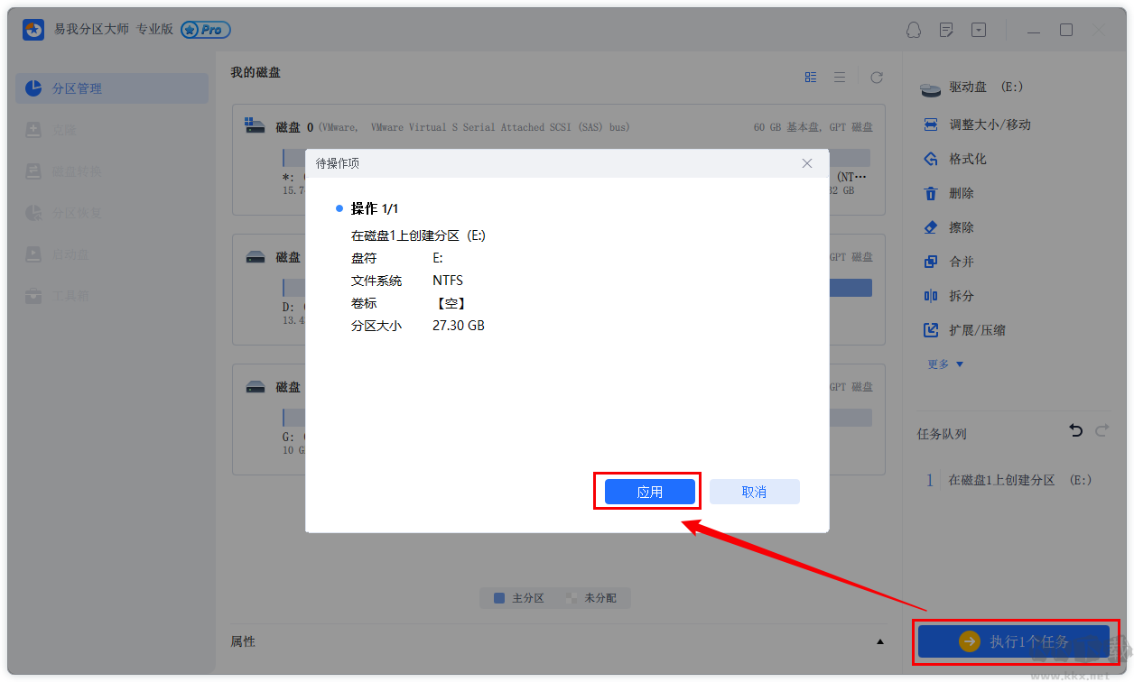Click the Pro badge in title bar
The width and height of the screenshot is (1134, 682).
(205, 30)
